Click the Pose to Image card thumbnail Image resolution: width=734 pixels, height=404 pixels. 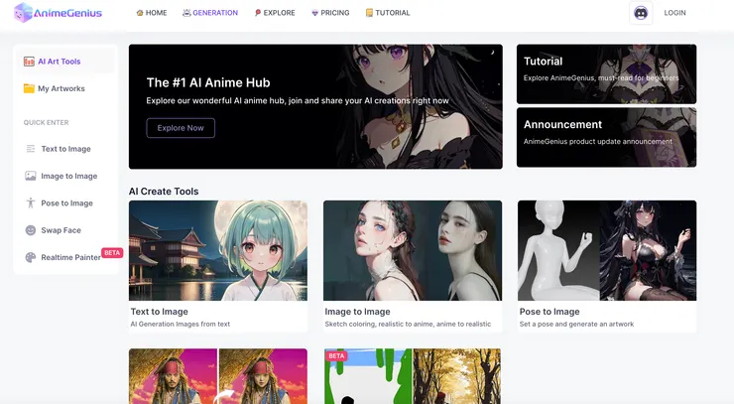tap(607, 250)
